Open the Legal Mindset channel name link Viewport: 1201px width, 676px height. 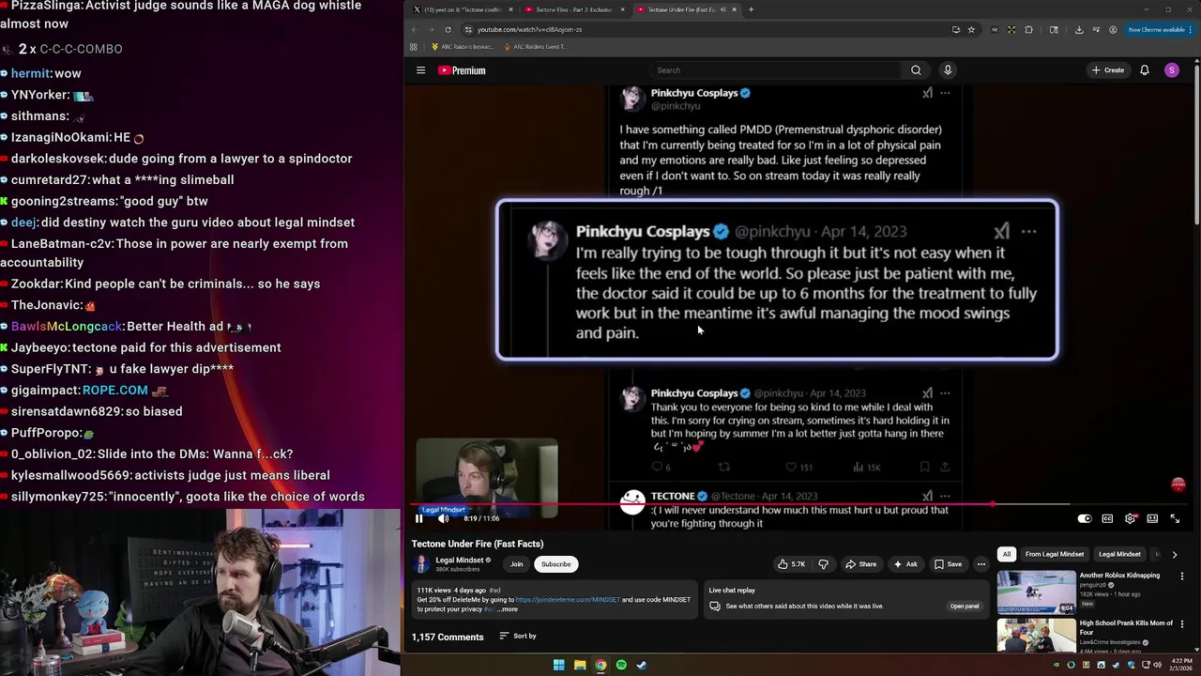(x=460, y=560)
